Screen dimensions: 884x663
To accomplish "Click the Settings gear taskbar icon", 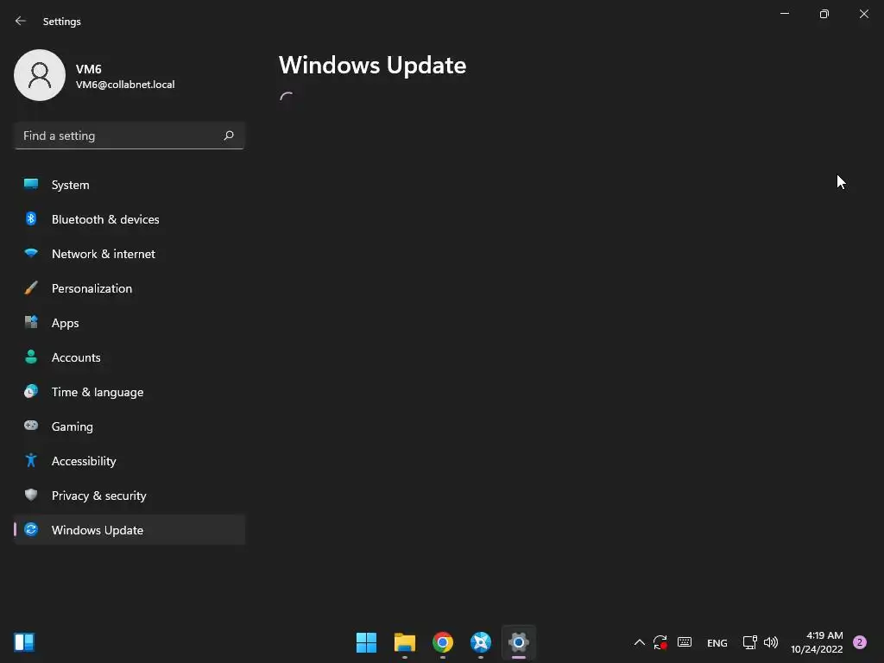I will (x=519, y=642).
